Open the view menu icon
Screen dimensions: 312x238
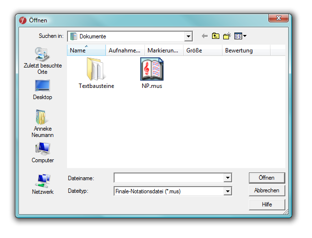(240, 36)
